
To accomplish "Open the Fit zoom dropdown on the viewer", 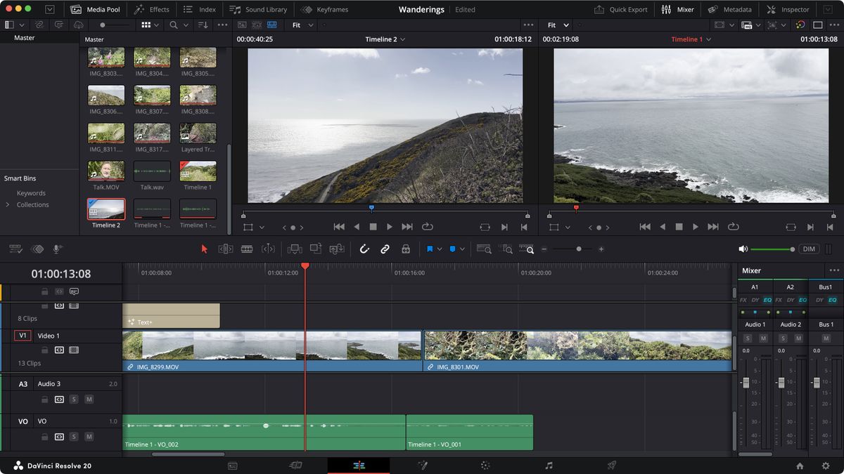I will (301, 25).
